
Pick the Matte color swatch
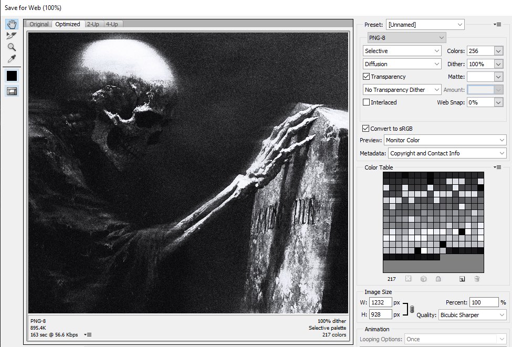pyautogui.click(x=480, y=77)
